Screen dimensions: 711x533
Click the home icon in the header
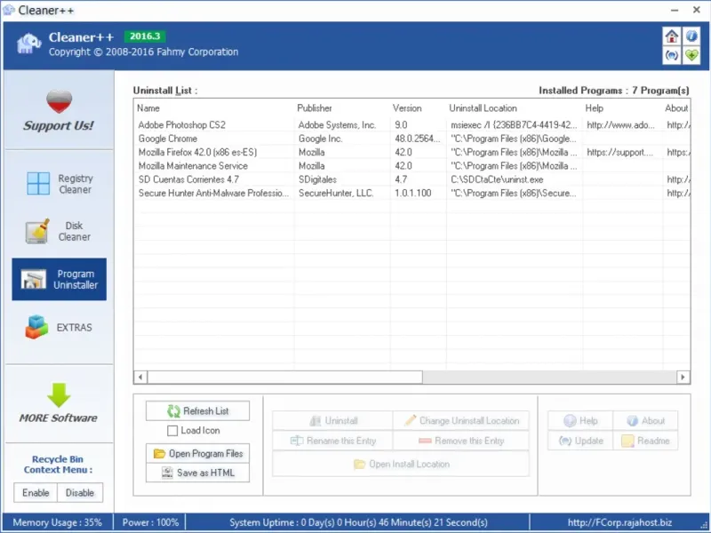672,36
